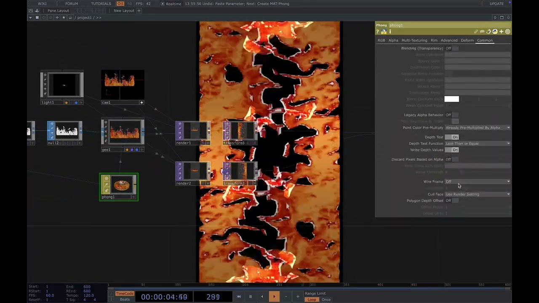539x303 pixels.
Task: Switch to the Multi-Texturing tab
Action: pyautogui.click(x=414, y=40)
